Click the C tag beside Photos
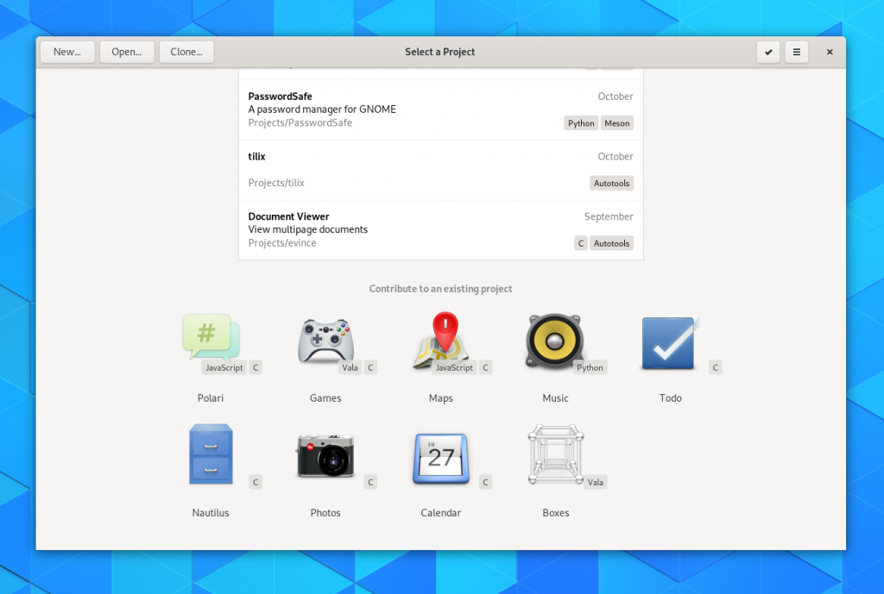This screenshot has width=884, height=594. [x=370, y=482]
